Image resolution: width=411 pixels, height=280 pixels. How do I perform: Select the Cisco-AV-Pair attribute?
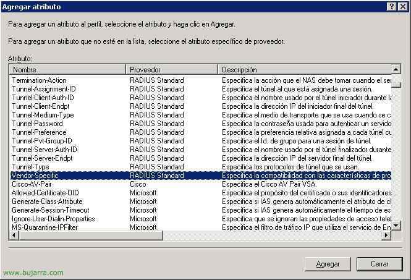[x=33, y=184]
